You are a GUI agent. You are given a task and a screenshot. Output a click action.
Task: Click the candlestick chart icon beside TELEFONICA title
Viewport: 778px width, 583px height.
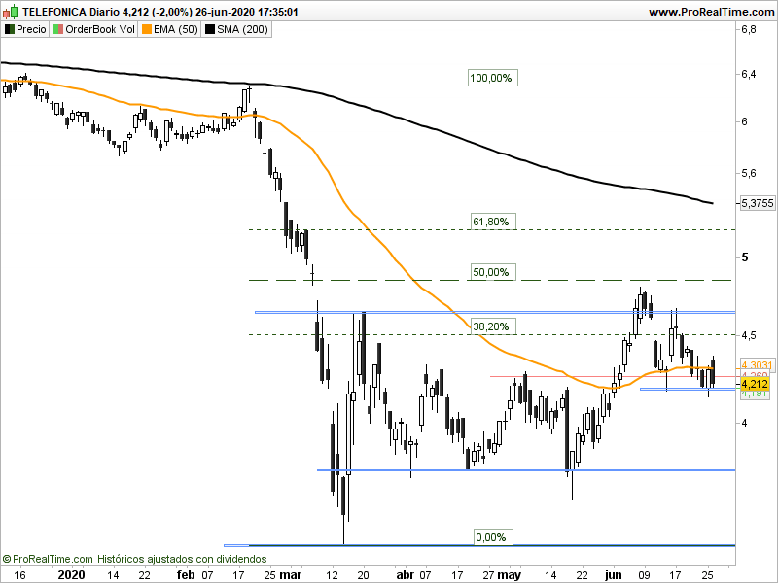tap(11, 11)
